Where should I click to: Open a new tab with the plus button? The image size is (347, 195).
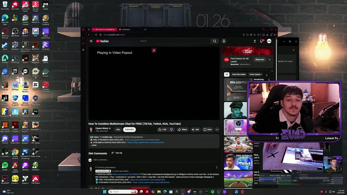(x=145, y=30)
